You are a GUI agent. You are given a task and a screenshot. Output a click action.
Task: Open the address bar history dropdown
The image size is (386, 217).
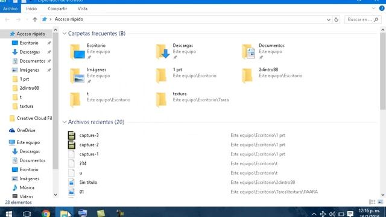click(328, 20)
